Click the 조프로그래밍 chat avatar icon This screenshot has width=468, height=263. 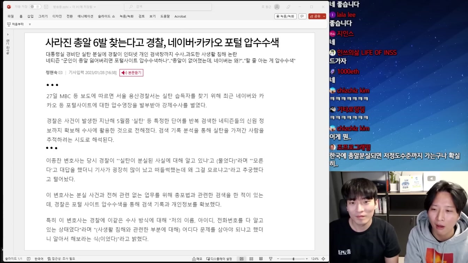pyautogui.click(x=333, y=148)
